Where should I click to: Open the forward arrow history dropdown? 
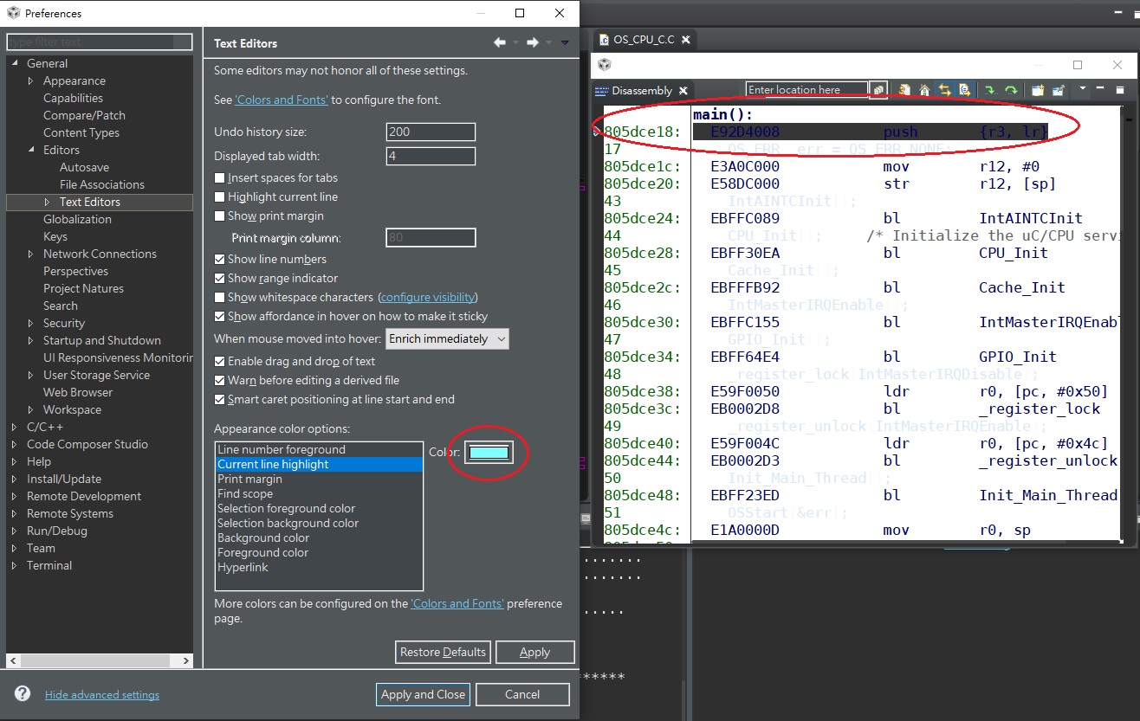coord(548,42)
